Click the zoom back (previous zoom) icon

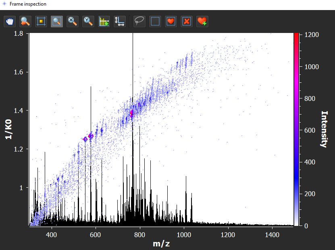[x=25, y=21]
